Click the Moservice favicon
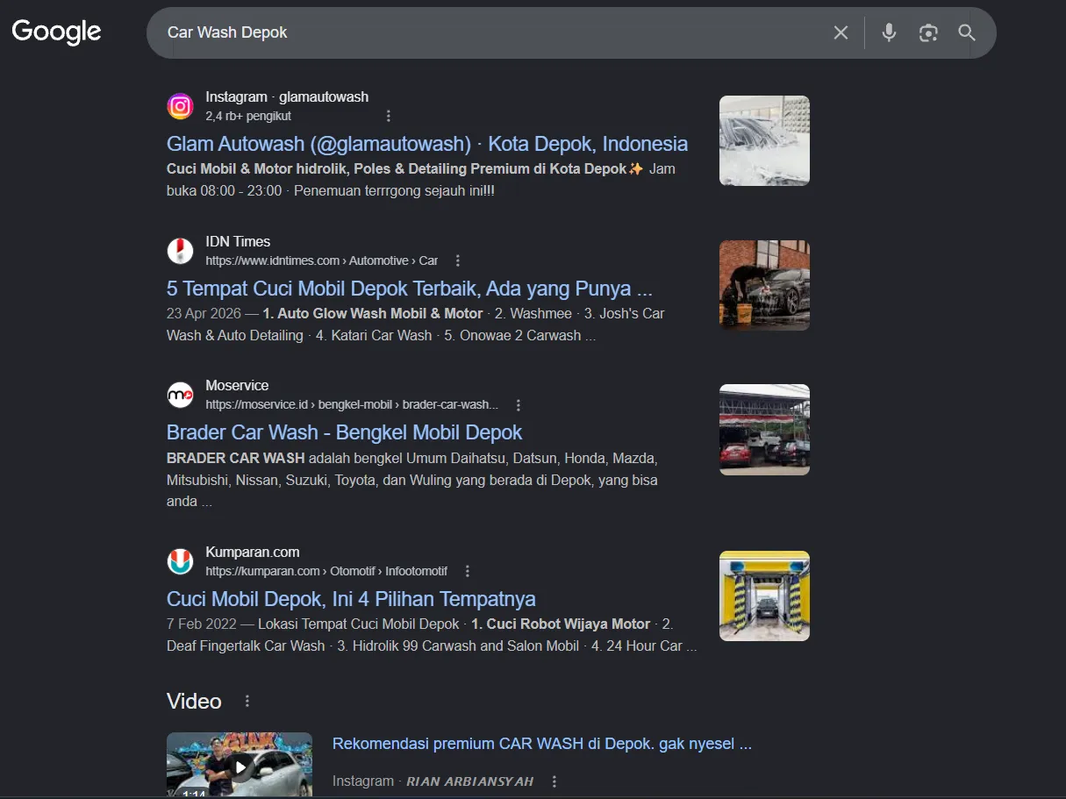This screenshot has height=799, width=1066. (x=180, y=395)
